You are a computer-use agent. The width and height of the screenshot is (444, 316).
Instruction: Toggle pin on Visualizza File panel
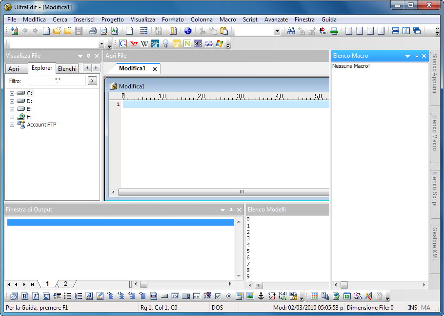(x=88, y=56)
